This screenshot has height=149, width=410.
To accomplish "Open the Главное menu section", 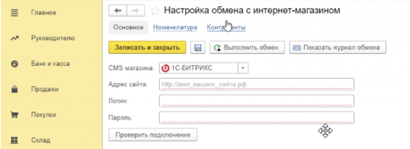I will (x=43, y=12).
